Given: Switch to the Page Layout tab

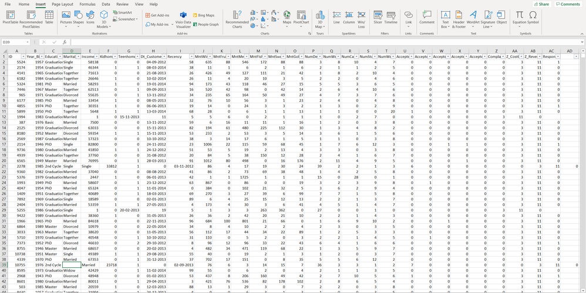Looking at the screenshot, I should [x=62, y=4].
